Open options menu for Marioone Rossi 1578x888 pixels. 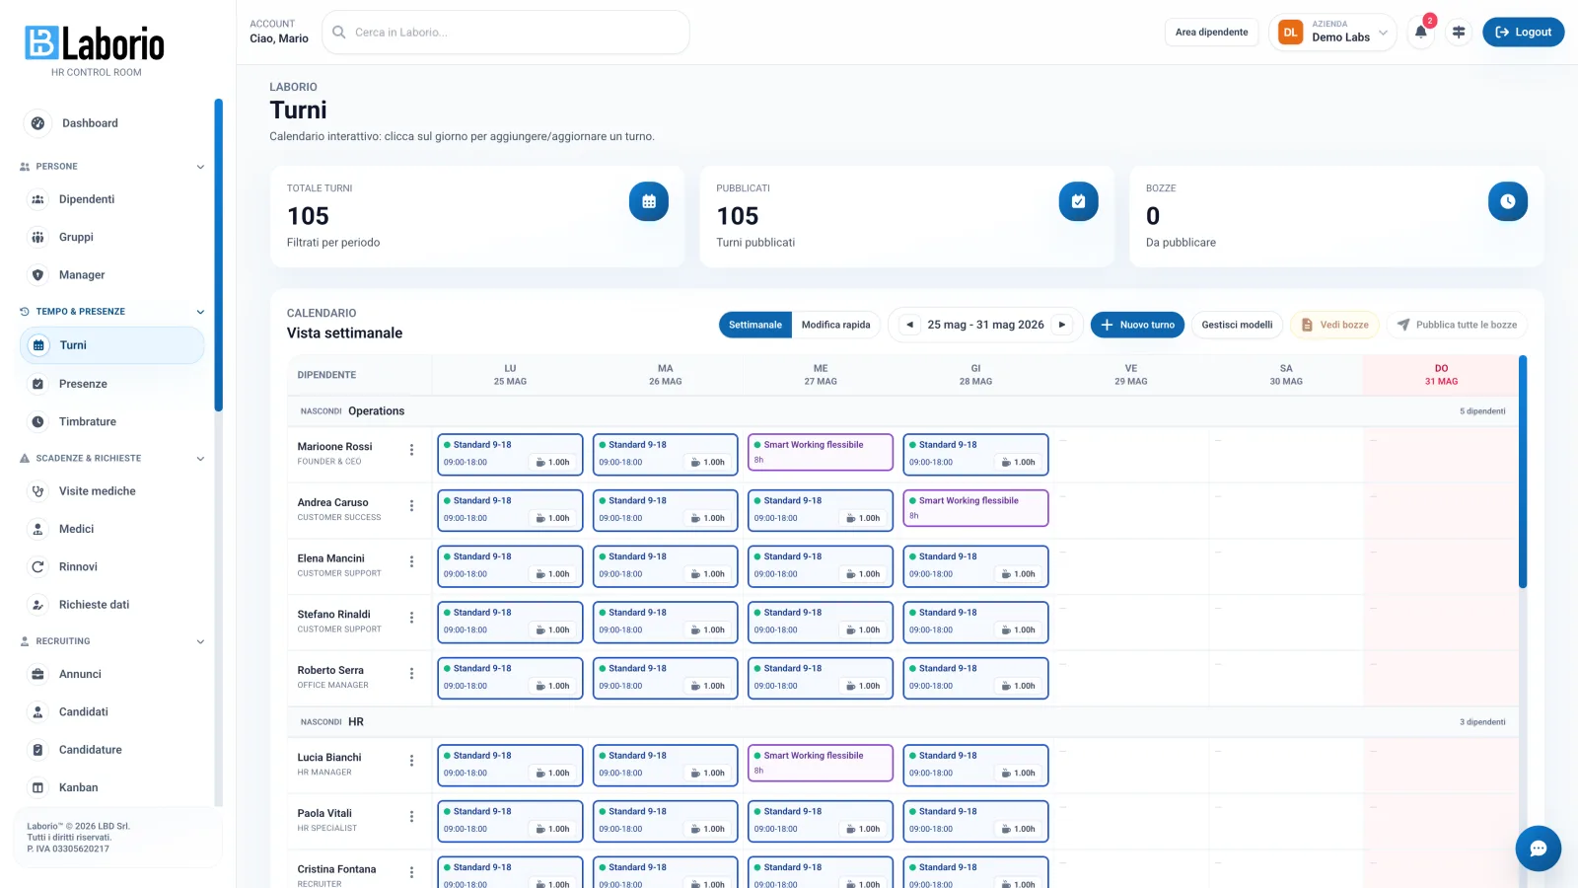(411, 450)
